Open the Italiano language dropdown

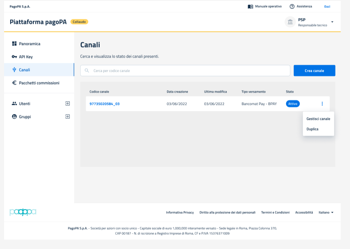(x=326, y=212)
